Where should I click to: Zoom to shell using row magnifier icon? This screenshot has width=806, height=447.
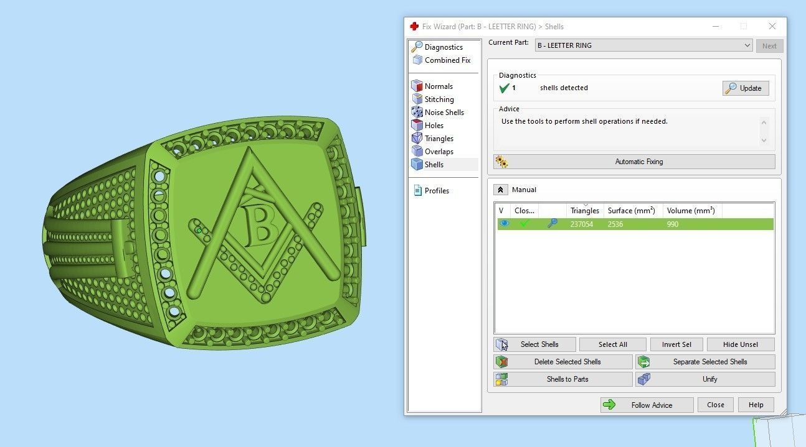552,224
